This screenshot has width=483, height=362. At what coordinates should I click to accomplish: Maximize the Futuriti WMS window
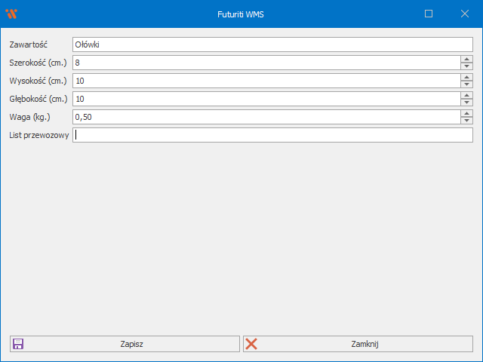[x=429, y=14]
